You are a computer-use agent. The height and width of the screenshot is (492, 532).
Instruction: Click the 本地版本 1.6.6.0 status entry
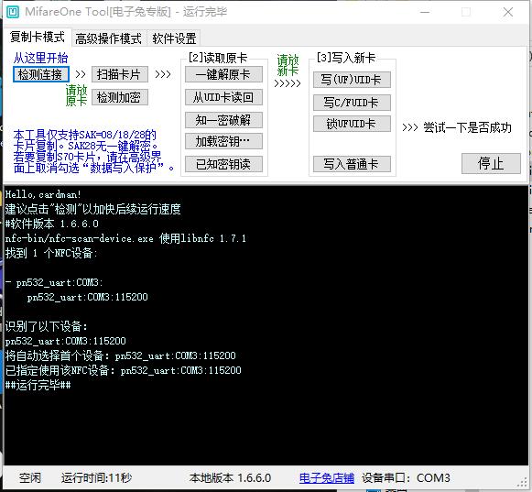[x=230, y=477]
